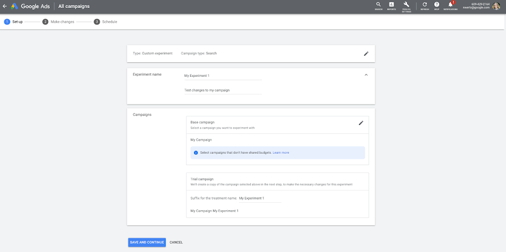The image size is (506, 252).
Task: Open the Search tool
Action: tap(378, 6)
